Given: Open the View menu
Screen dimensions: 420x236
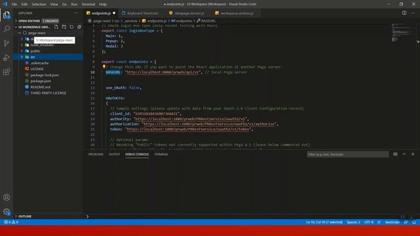Looking at the screenshot, I should click(x=54, y=5).
